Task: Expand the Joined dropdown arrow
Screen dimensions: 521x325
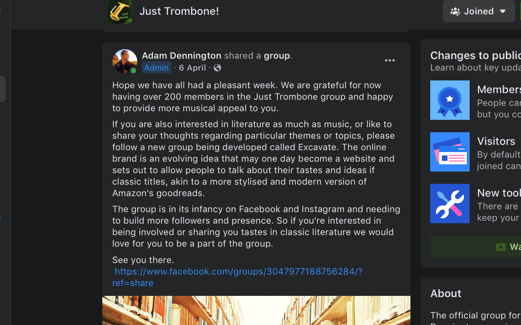Action: [x=503, y=11]
